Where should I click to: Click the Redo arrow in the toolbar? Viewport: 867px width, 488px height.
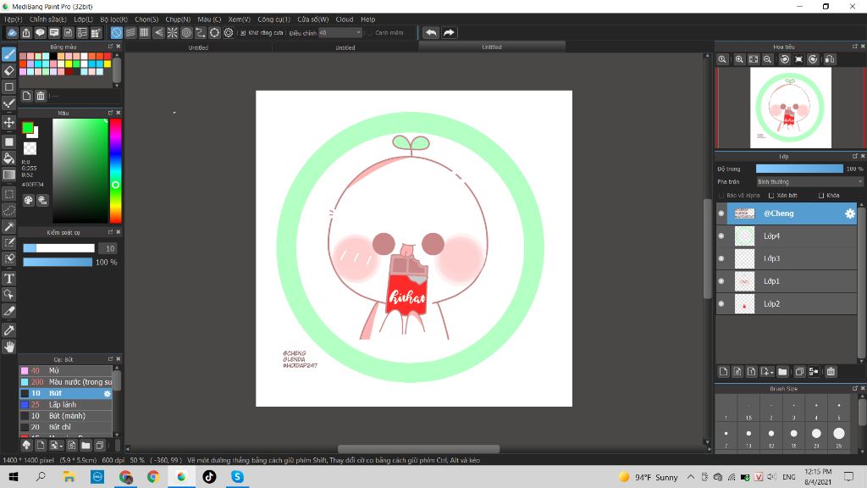click(449, 33)
